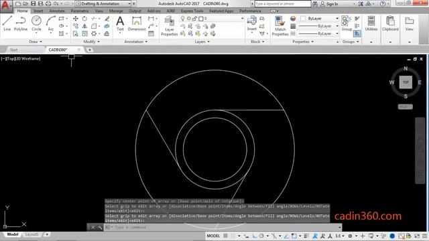This screenshot has width=429, height=241.
Task: Click the MODEL space button in status bar
Action: click(x=213, y=236)
